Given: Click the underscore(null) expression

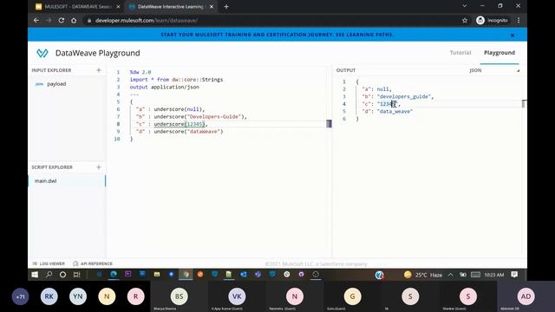Looking at the screenshot, I should pyautogui.click(x=180, y=109).
